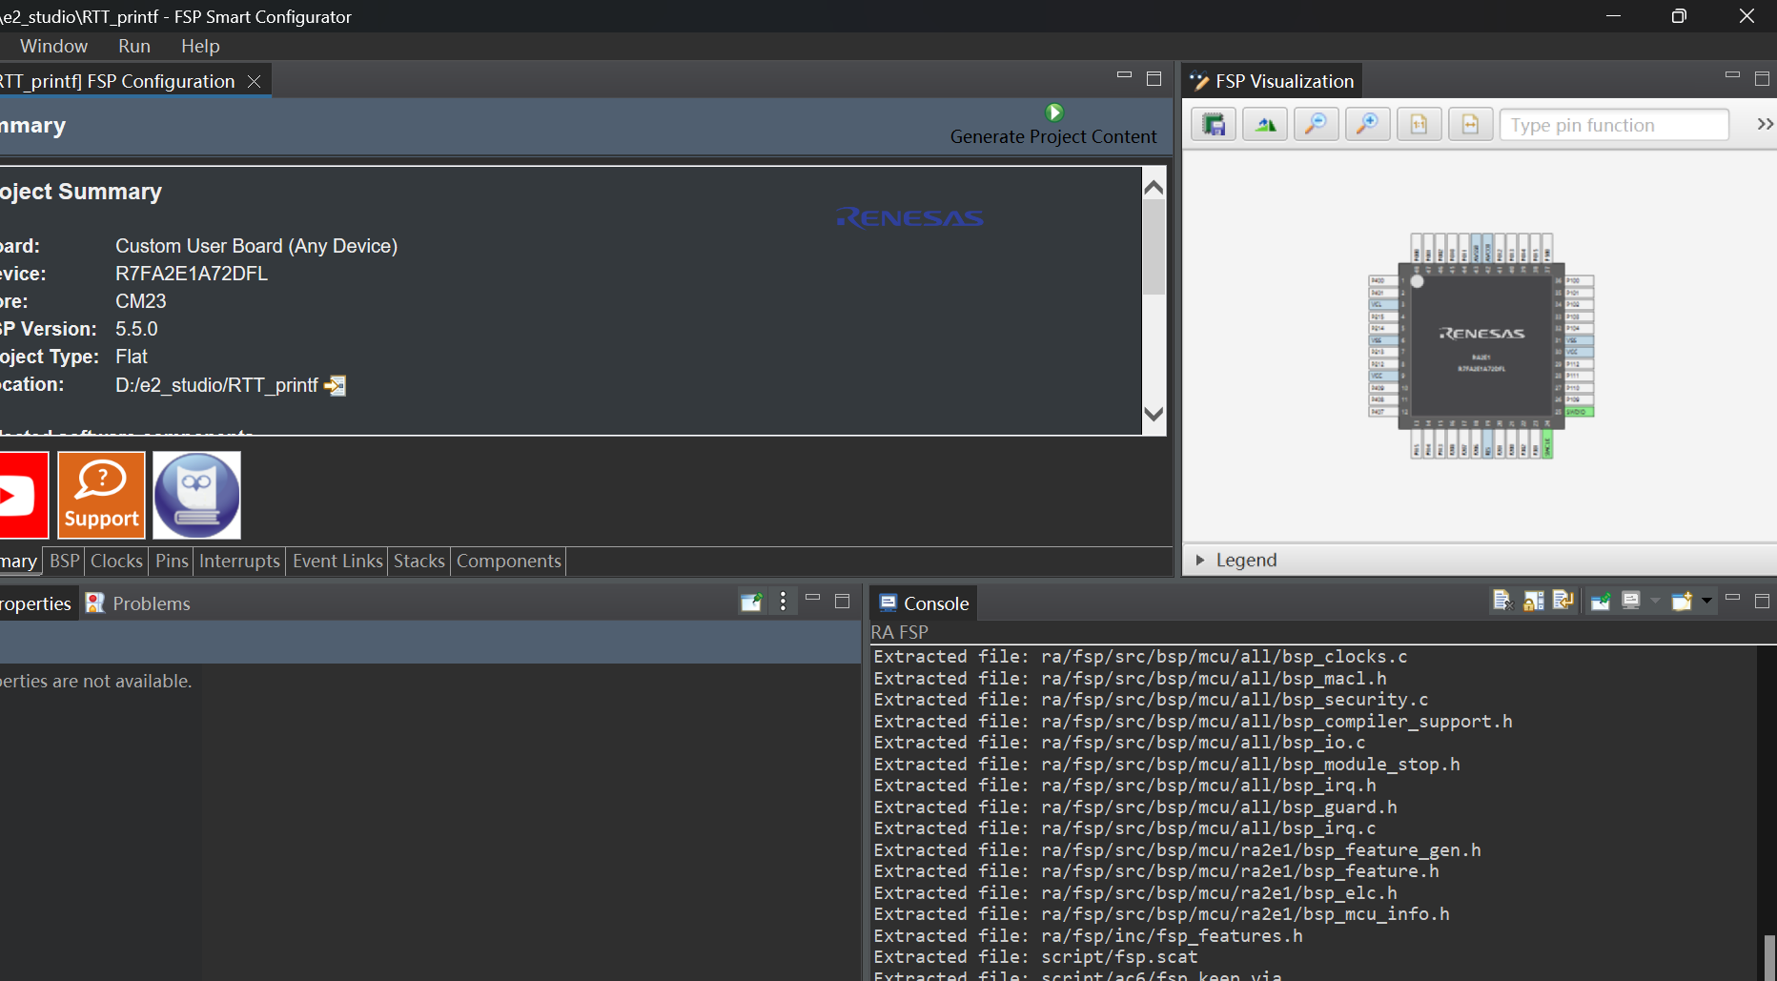Screen dimensions: 1777x981
Task: Minimize the FSP Configuration editor
Action: (1124, 76)
